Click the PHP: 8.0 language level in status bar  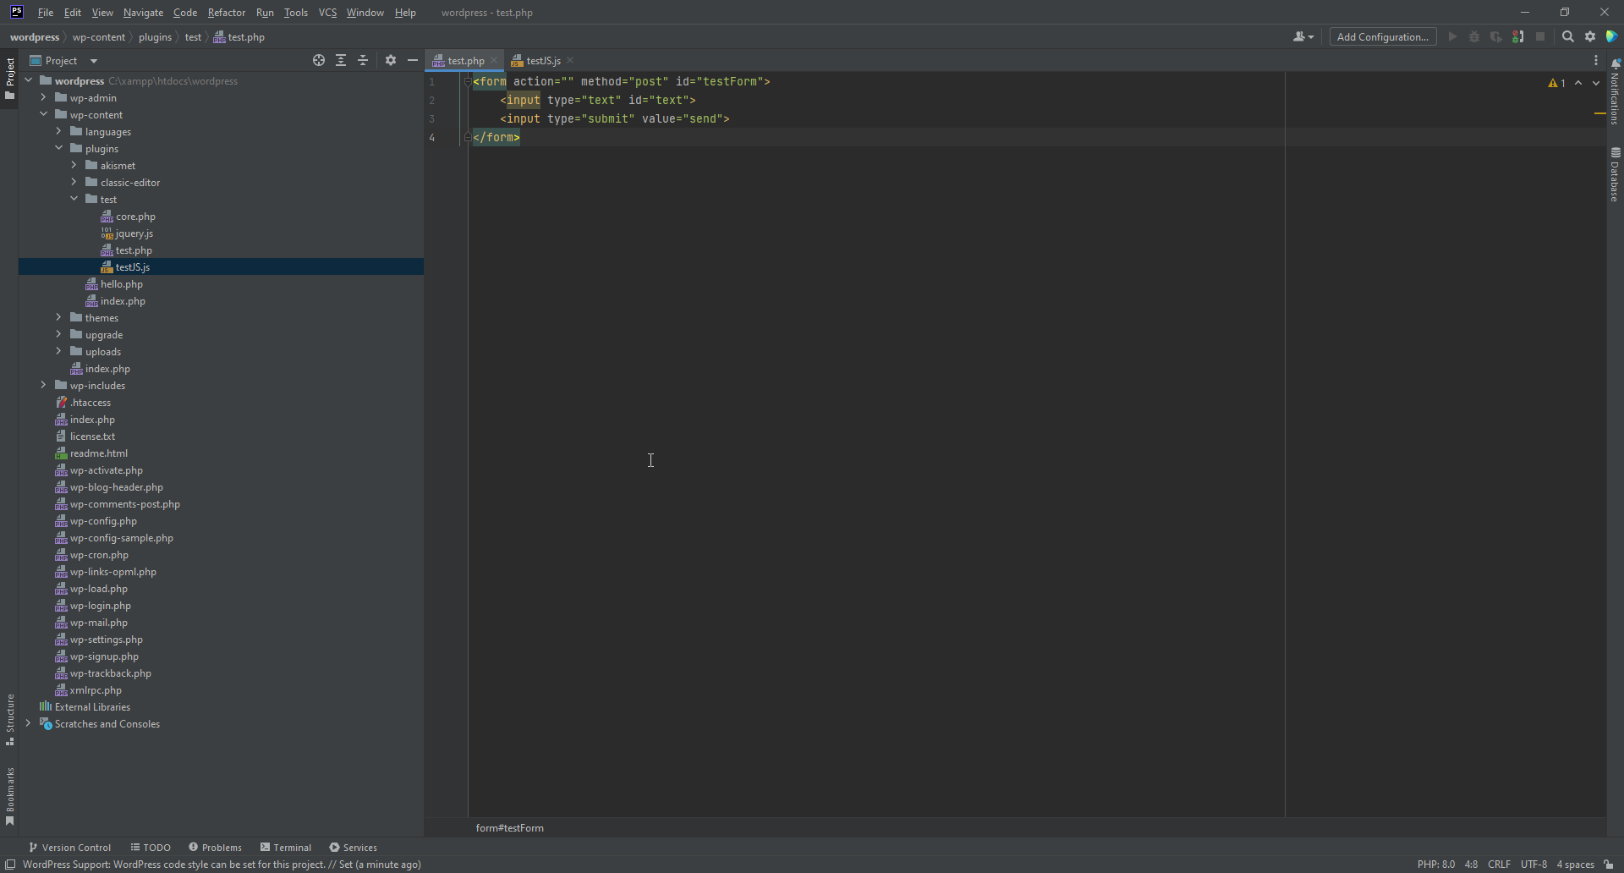(x=1436, y=865)
